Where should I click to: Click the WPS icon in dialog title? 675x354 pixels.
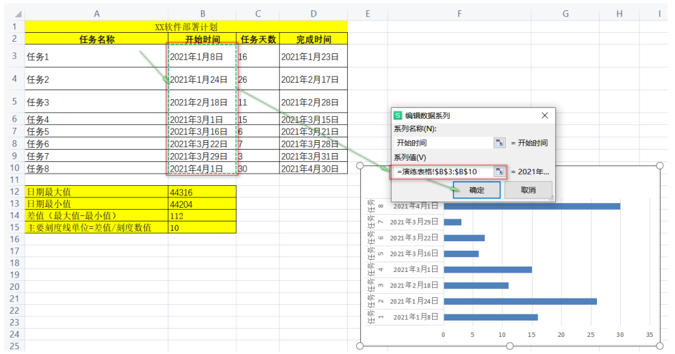398,115
